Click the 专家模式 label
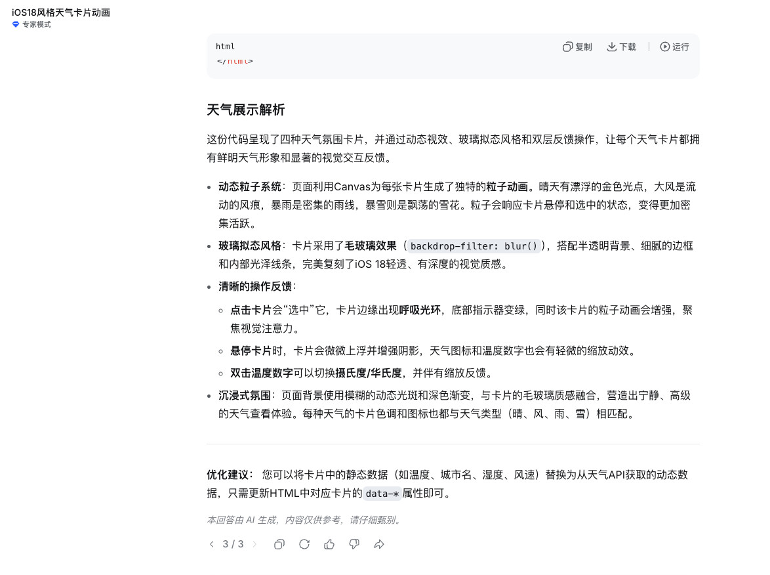The width and height of the screenshot is (770, 575). pos(36,24)
